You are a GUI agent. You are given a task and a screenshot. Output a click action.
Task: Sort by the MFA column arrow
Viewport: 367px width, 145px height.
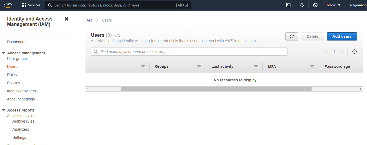pos(312,66)
